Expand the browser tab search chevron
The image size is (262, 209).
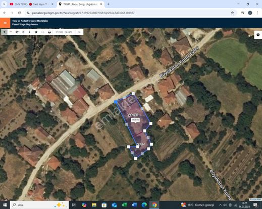point(4,4)
